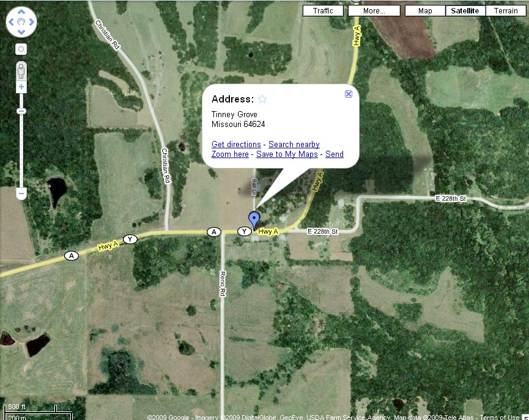The width and height of the screenshot is (529, 420).
Task: Toggle the Traffic overlay
Action: point(323,11)
